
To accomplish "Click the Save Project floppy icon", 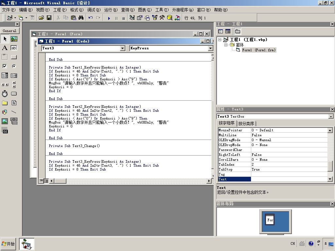I will pyautogui.click(x=49, y=18).
